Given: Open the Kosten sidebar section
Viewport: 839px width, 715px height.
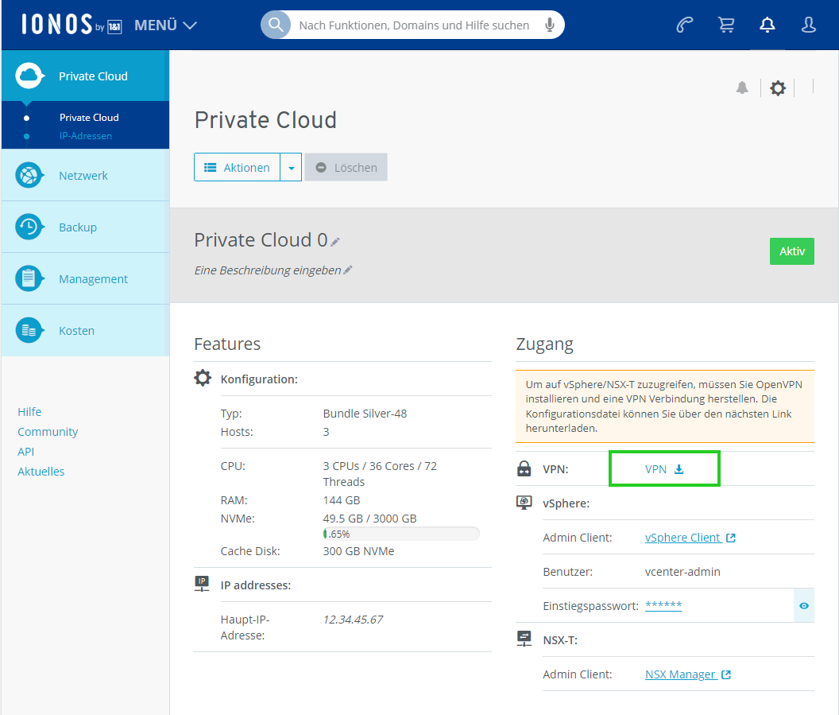Looking at the screenshot, I should click(x=86, y=330).
